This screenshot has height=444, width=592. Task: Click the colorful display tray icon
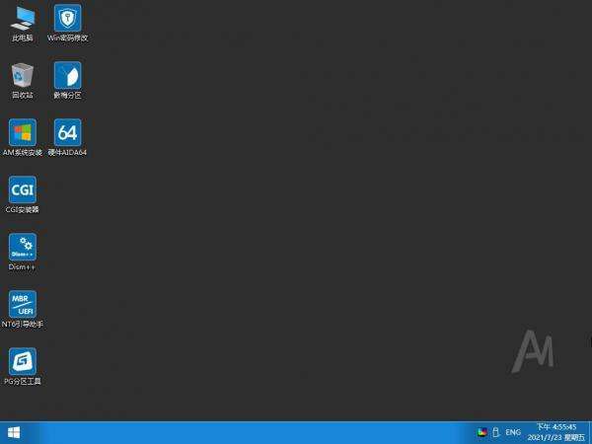point(482,433)
